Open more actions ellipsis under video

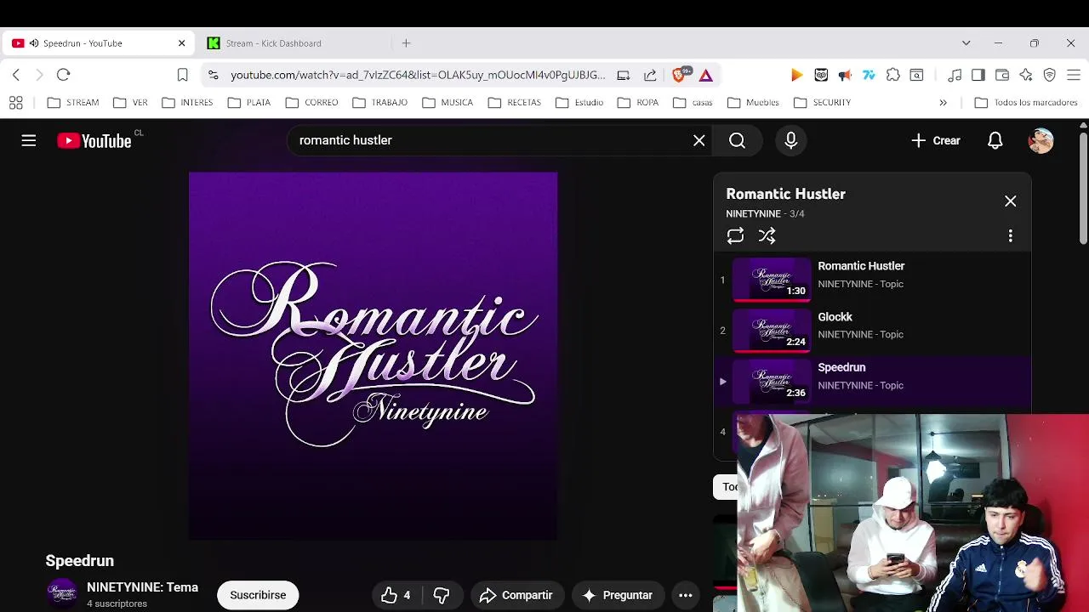[686, 595]
